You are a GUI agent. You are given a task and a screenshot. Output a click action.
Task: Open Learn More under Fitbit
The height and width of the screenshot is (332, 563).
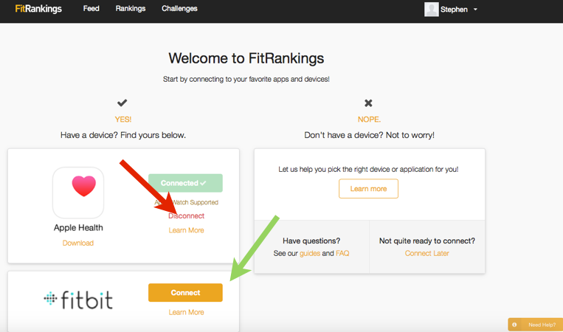187,312
